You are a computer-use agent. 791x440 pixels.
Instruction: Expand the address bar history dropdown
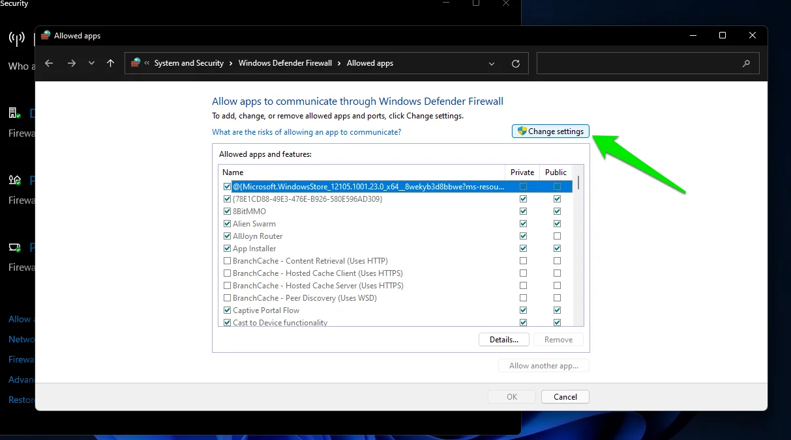(x=492, y=64)
